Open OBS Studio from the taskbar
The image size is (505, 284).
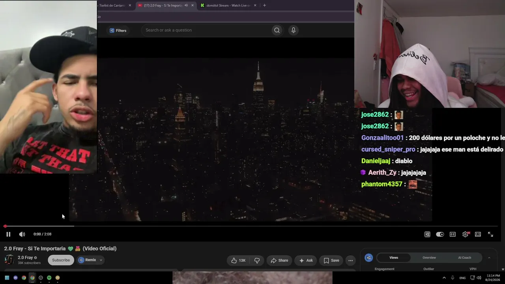point(41,278)
